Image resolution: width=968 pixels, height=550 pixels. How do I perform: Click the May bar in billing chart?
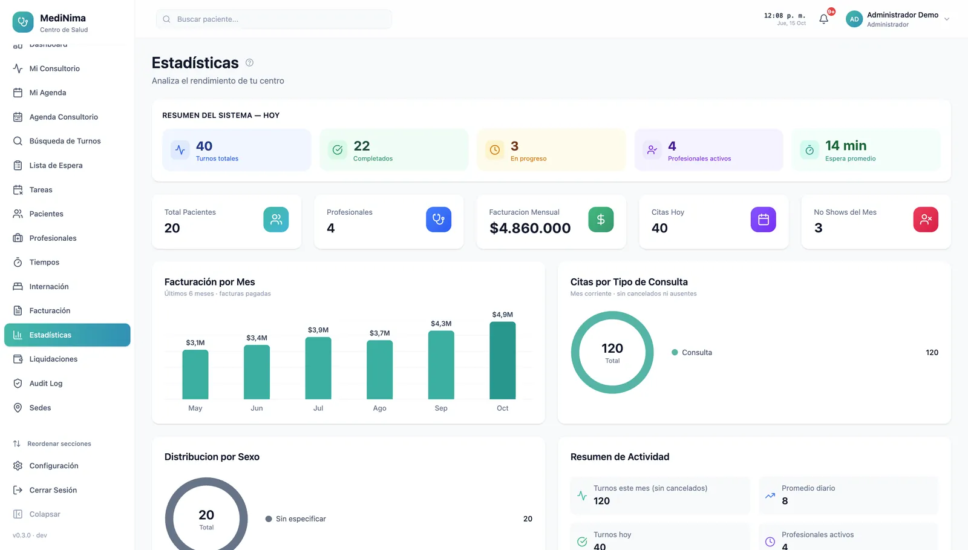[195, 375]
